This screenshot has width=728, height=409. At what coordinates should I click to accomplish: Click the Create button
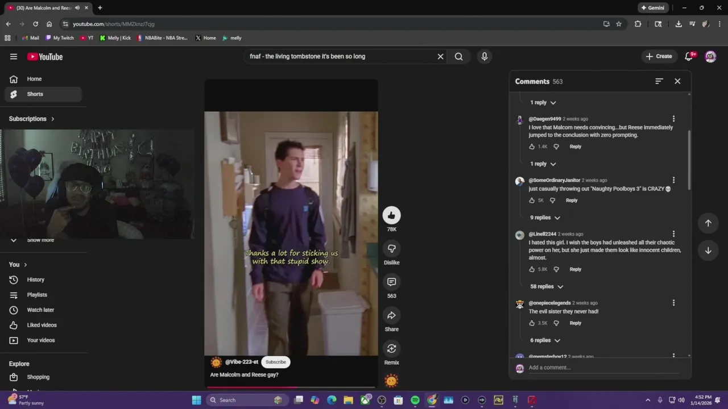click(x=659, y=56)
